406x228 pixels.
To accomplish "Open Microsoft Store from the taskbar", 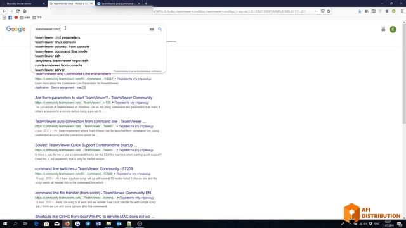I will point(46,224).
